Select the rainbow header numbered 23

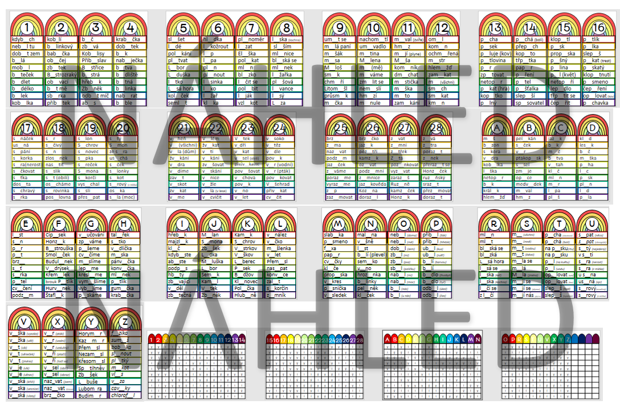pos(247,126)
